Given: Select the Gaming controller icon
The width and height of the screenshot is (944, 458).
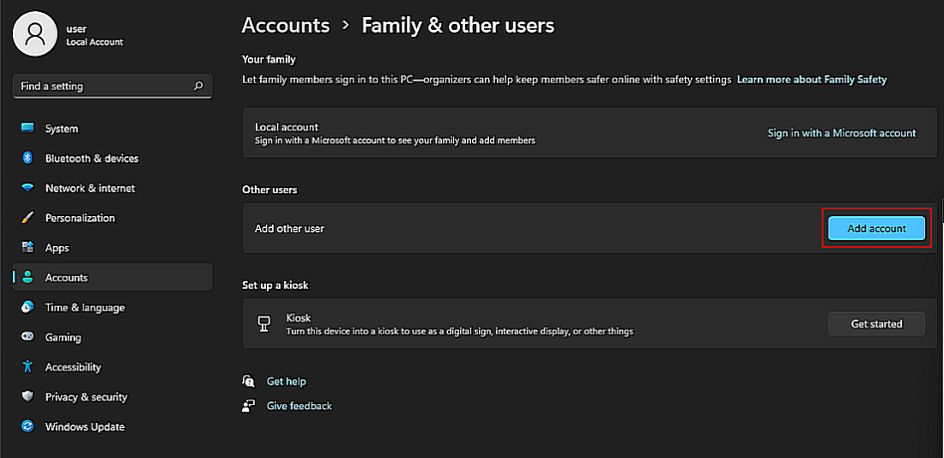Looking at the screenshot, I should coord(27,337).
